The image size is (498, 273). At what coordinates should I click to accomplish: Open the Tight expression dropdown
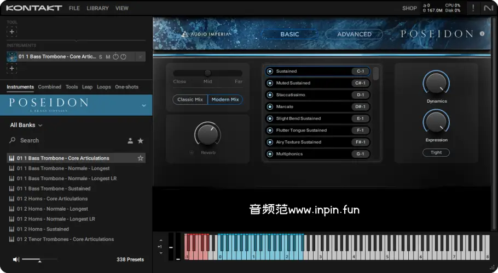[x=436, y=153]
